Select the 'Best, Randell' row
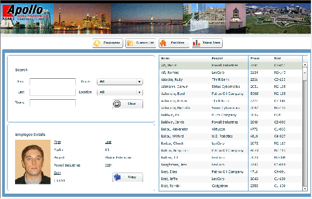The width and height of the screenshot is (312, 199). click(x=231, y=186)
